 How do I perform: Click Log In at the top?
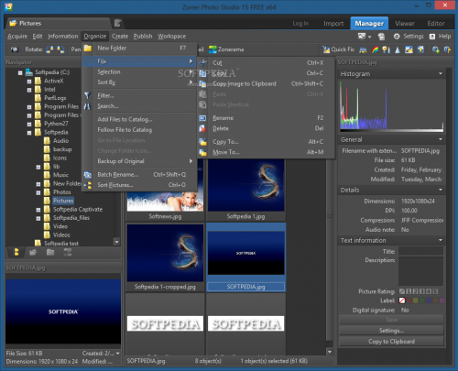click(x=300, y=23)
